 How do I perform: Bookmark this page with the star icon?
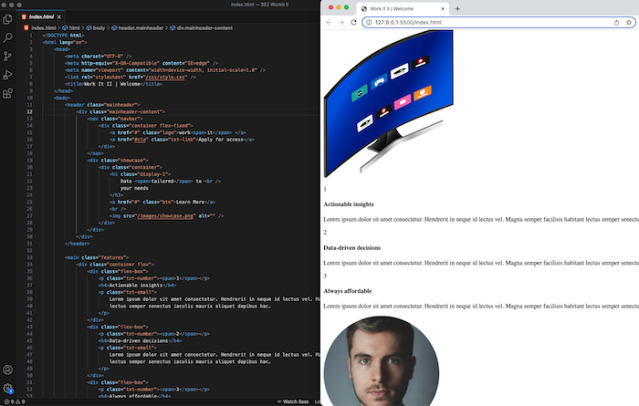pyautogui.click(x=629, y=23)
